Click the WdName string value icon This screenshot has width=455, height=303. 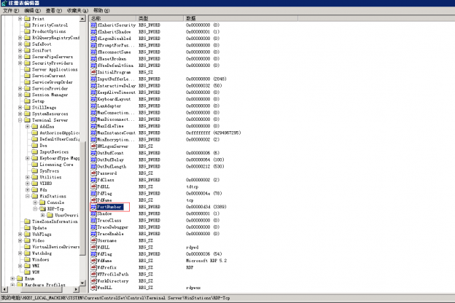(x=93, y=260)
